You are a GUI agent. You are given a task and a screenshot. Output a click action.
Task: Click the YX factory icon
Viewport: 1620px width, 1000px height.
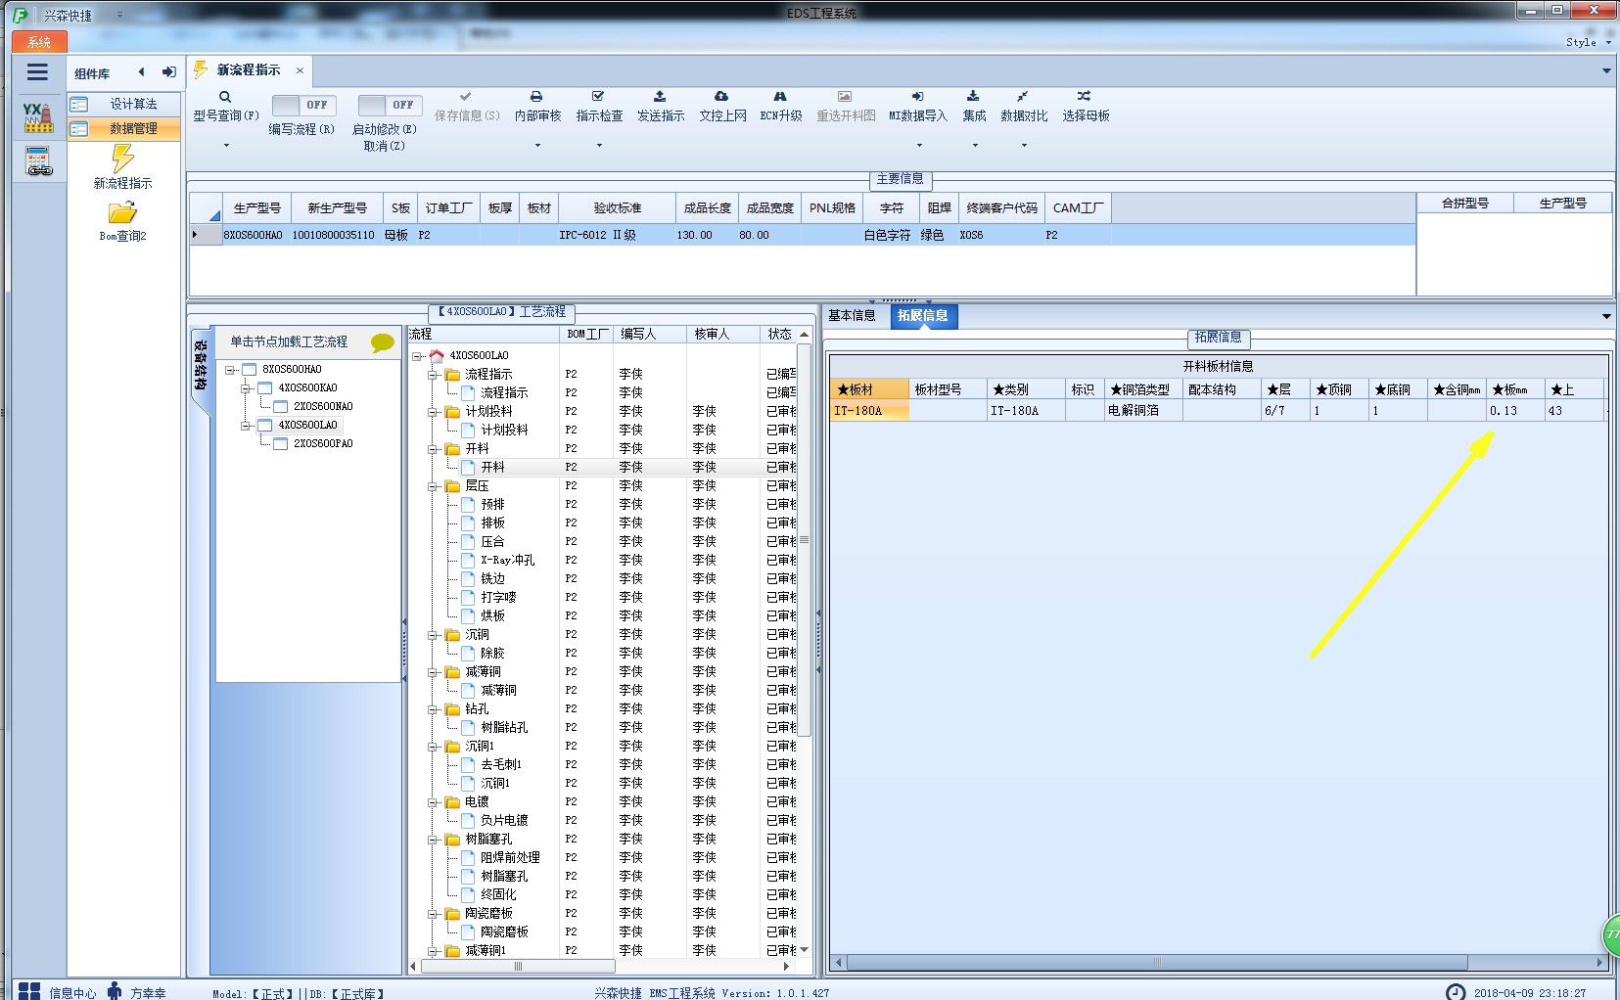[x=38, y=116]
